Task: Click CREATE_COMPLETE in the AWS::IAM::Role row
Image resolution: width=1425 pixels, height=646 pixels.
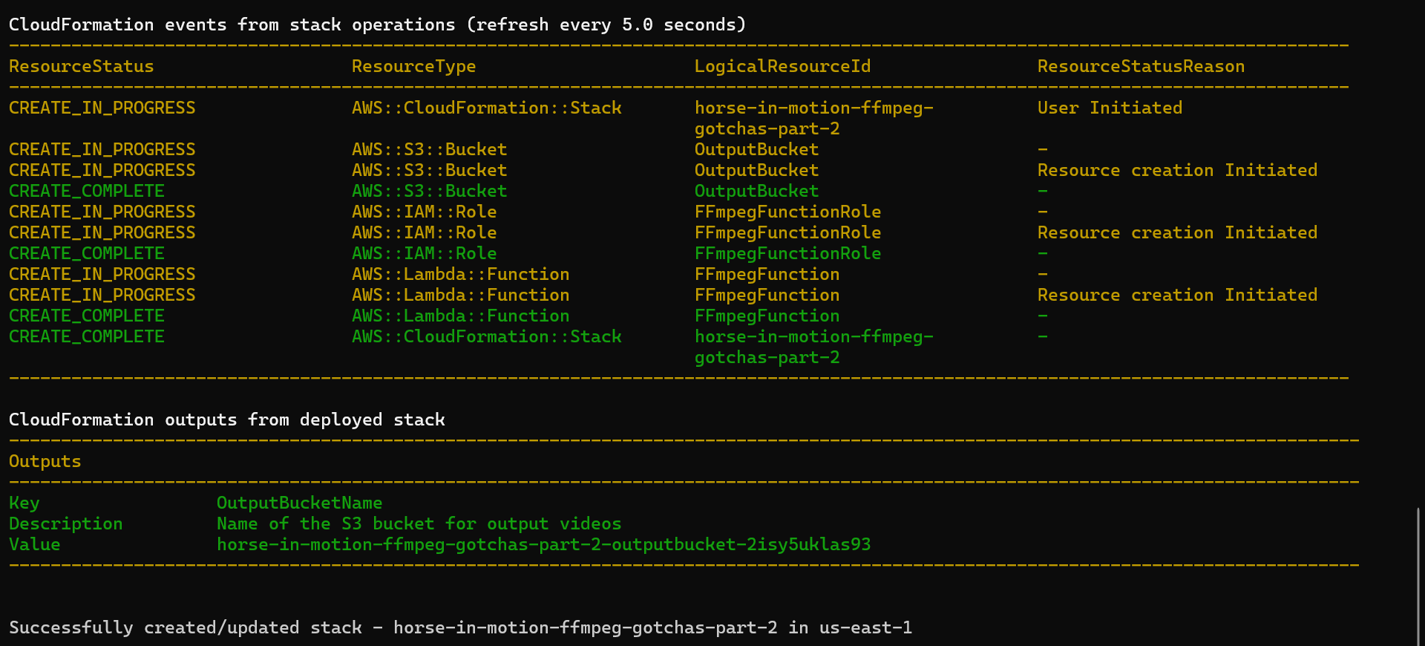Action: 87,254
